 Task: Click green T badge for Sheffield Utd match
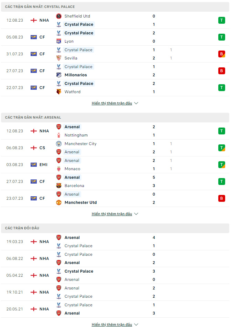click(222, 20)
